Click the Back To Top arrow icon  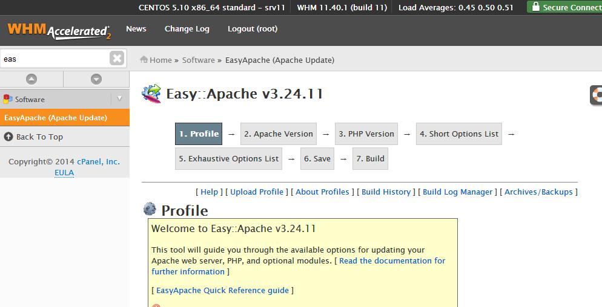(8, 137)
